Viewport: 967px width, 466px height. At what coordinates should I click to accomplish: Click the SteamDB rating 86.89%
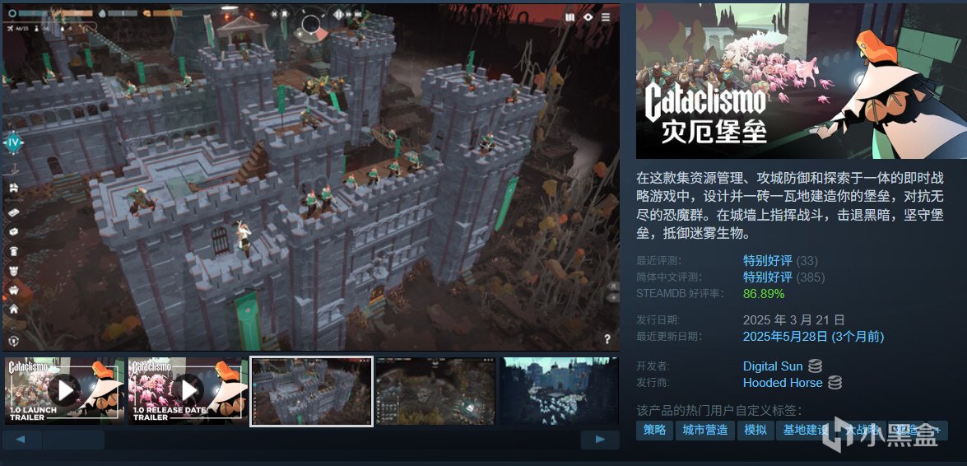coord(764,294)
